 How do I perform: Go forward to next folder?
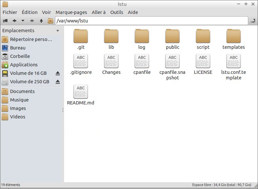(x=32, y=21)
